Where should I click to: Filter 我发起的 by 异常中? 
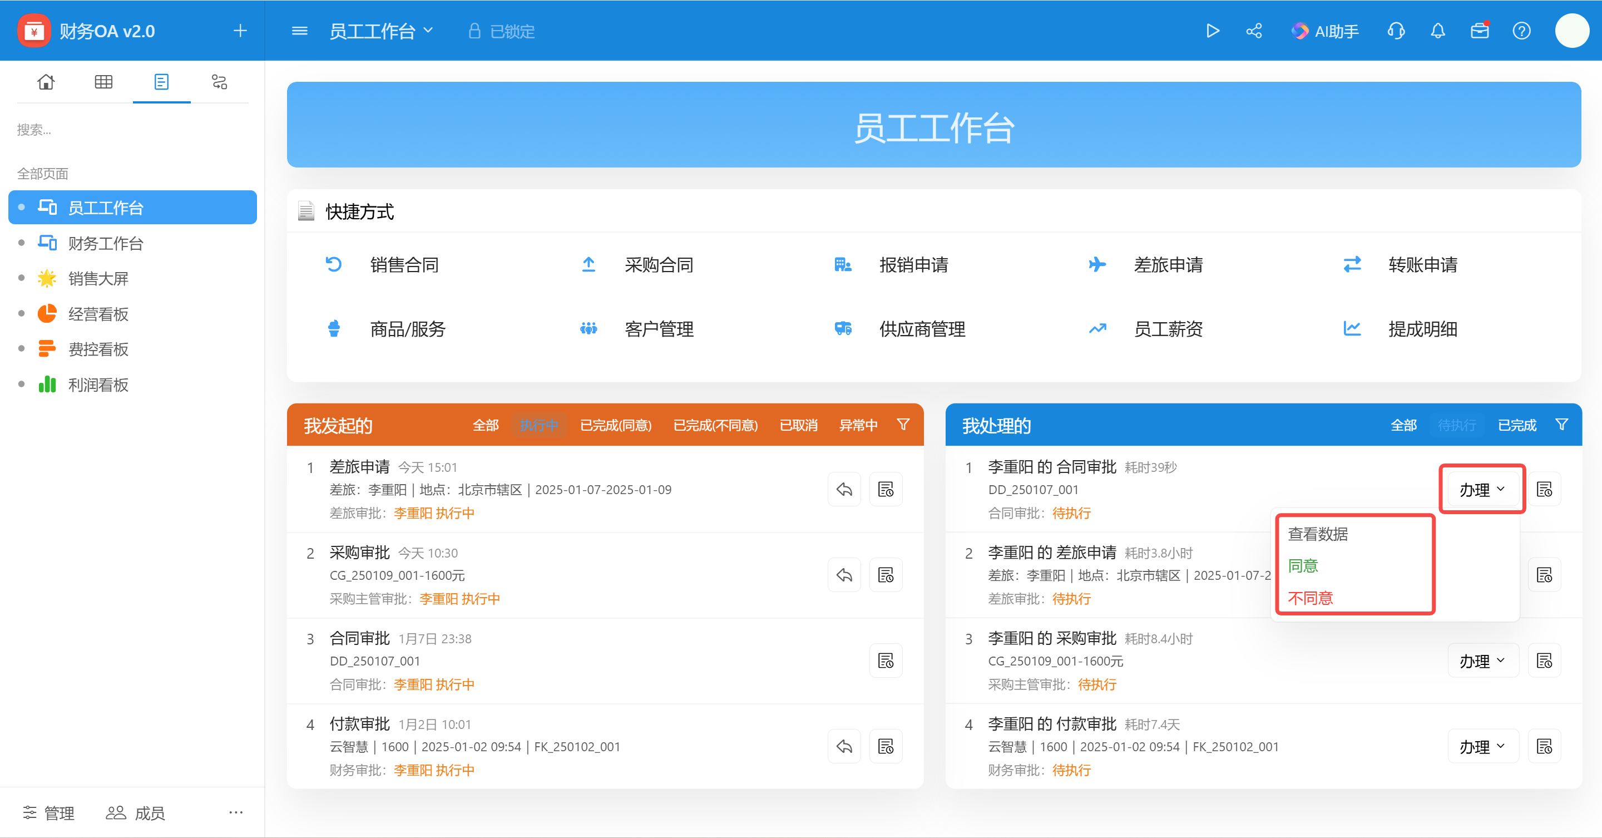(x=858, y=426)
